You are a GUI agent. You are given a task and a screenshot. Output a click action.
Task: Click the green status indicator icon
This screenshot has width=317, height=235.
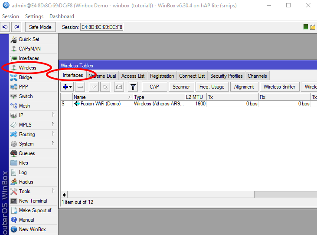tap(306, 27)
